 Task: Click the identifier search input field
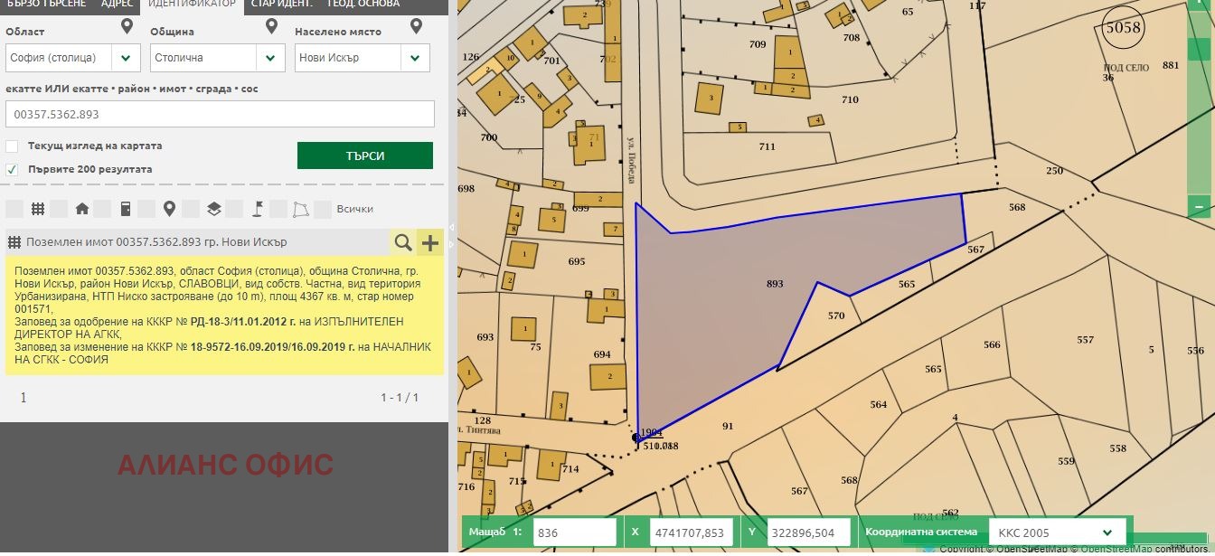coord(220,115)
